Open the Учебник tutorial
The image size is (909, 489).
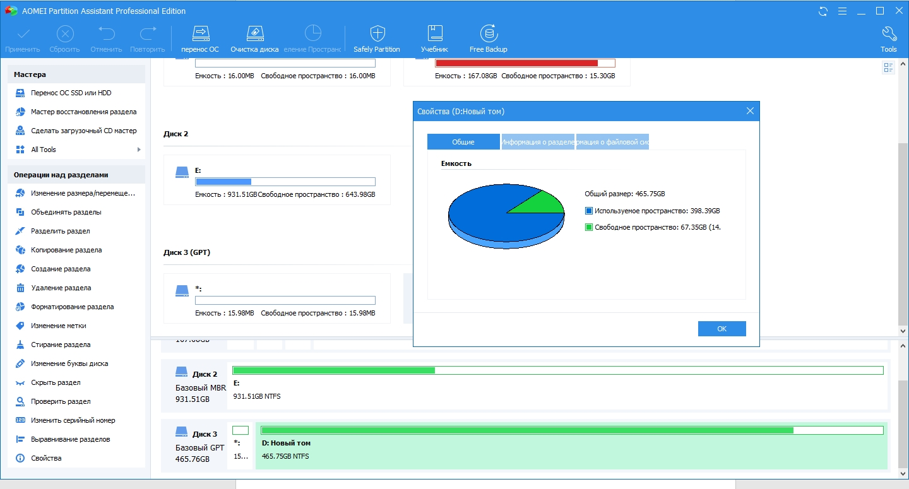tap(434, 39)
